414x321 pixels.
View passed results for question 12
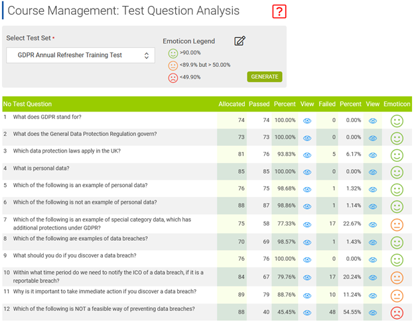(x=307, y=310)
